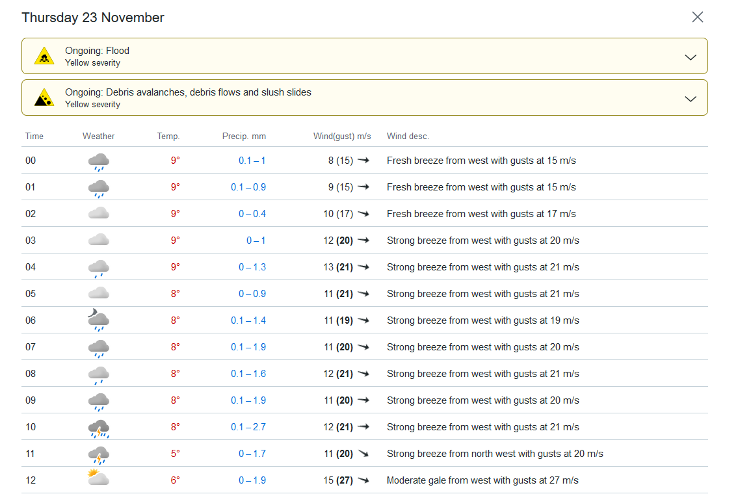The width and height of the screenshot is (751, 494).
Task: Click the thunderstorm icon at hour 10
Action: point(98,428)
